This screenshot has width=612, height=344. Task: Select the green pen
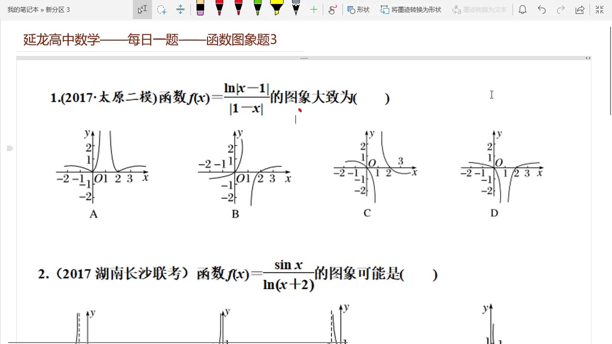click(x=258, y=8)
